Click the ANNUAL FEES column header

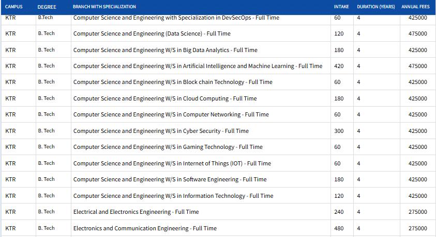tap(415, 7)
